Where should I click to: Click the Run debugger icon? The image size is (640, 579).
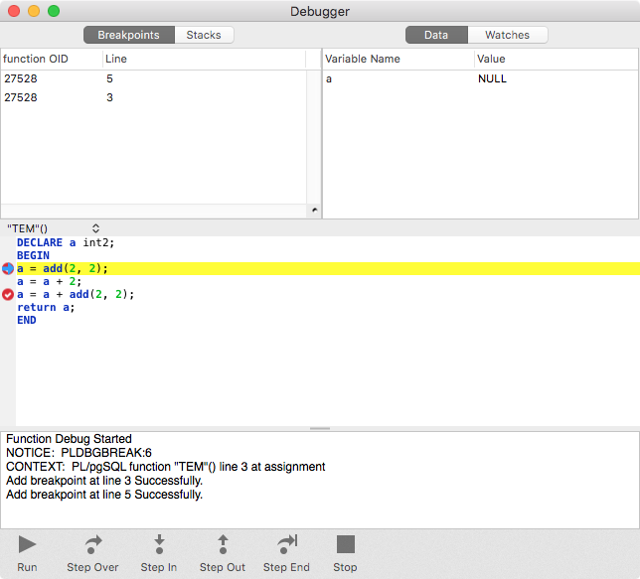[x=28, y=544]
